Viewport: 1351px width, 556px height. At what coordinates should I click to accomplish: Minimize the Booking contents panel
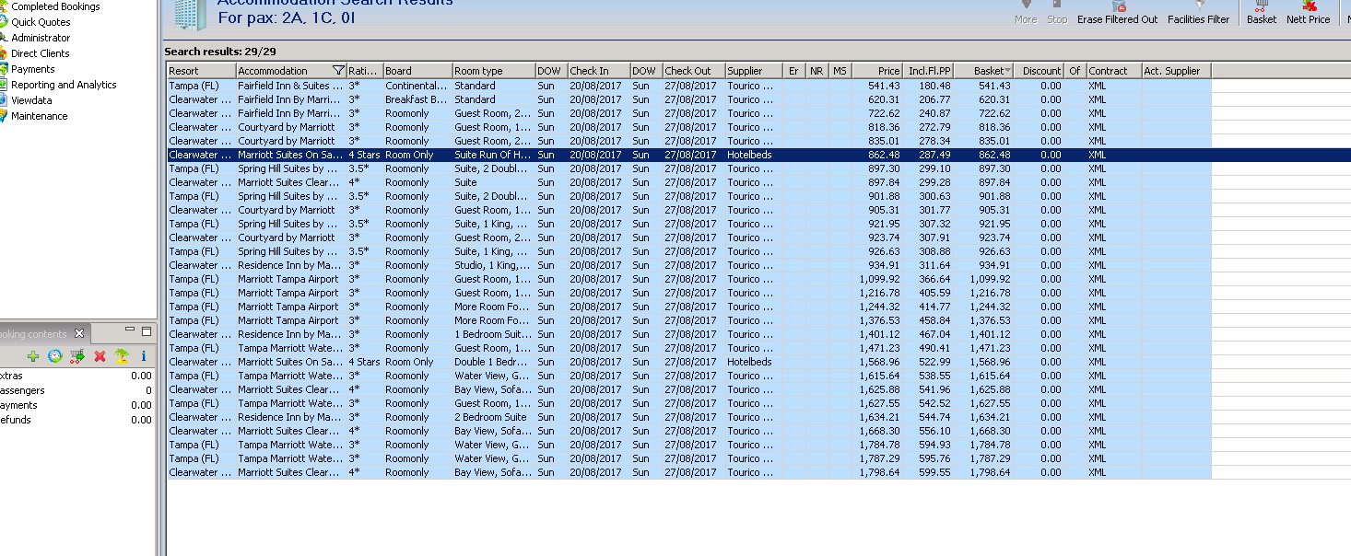point(130,330)
